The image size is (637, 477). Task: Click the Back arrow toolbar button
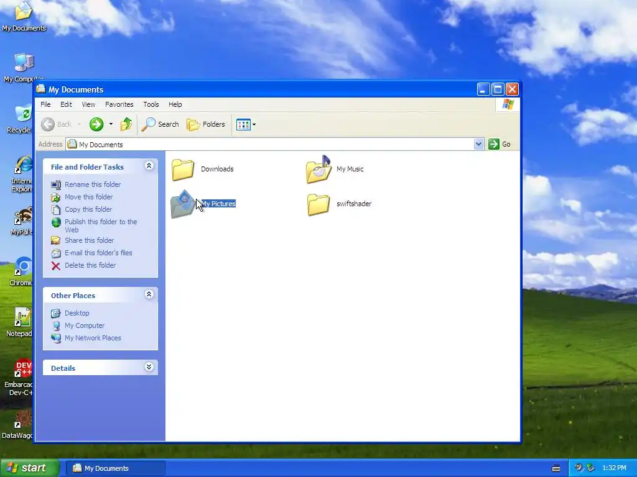click(x=57, y=124)
